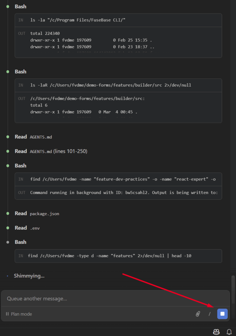Open the Read AGENTS.md (lines 101-250) entry
Viewport: 236px width, 336px height.
[x=51, y=151]
